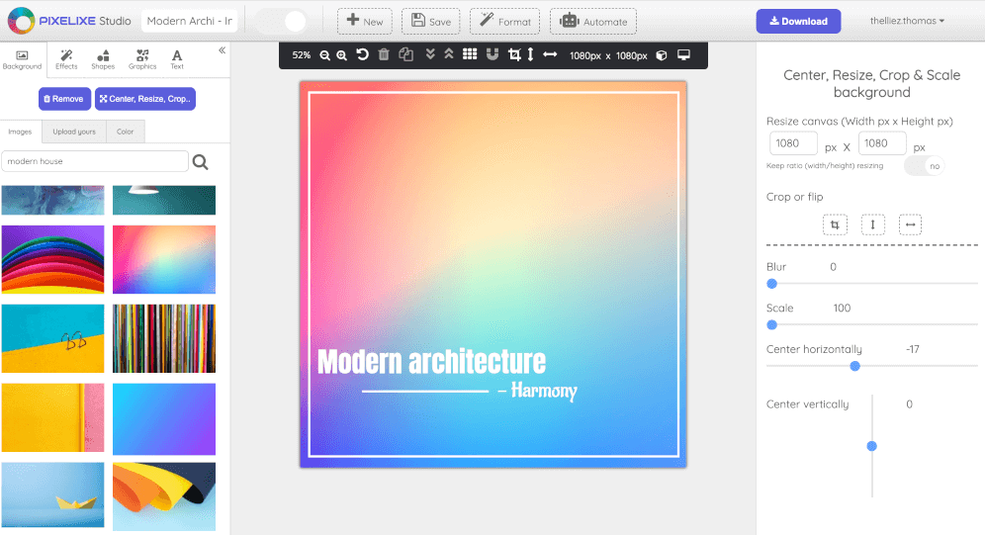Toggle the Keep ratio resizing switch

point(925,166)
